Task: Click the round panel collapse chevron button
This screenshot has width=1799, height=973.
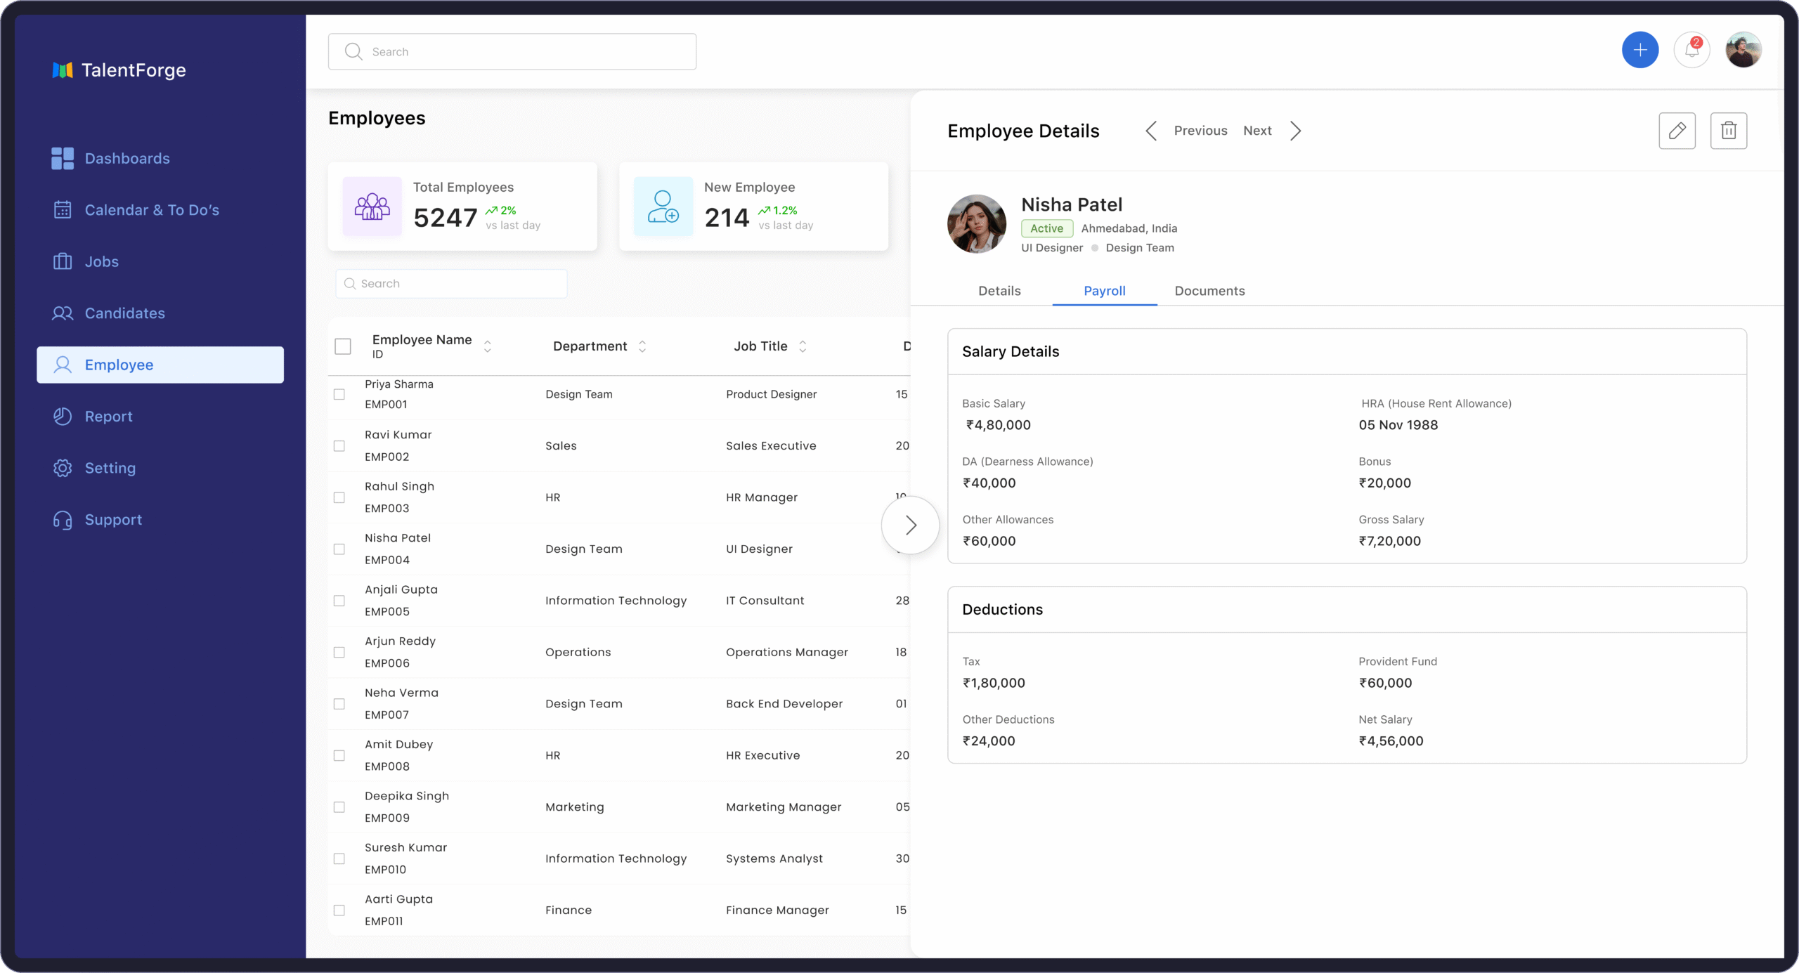Action: [x=910, y=525]
